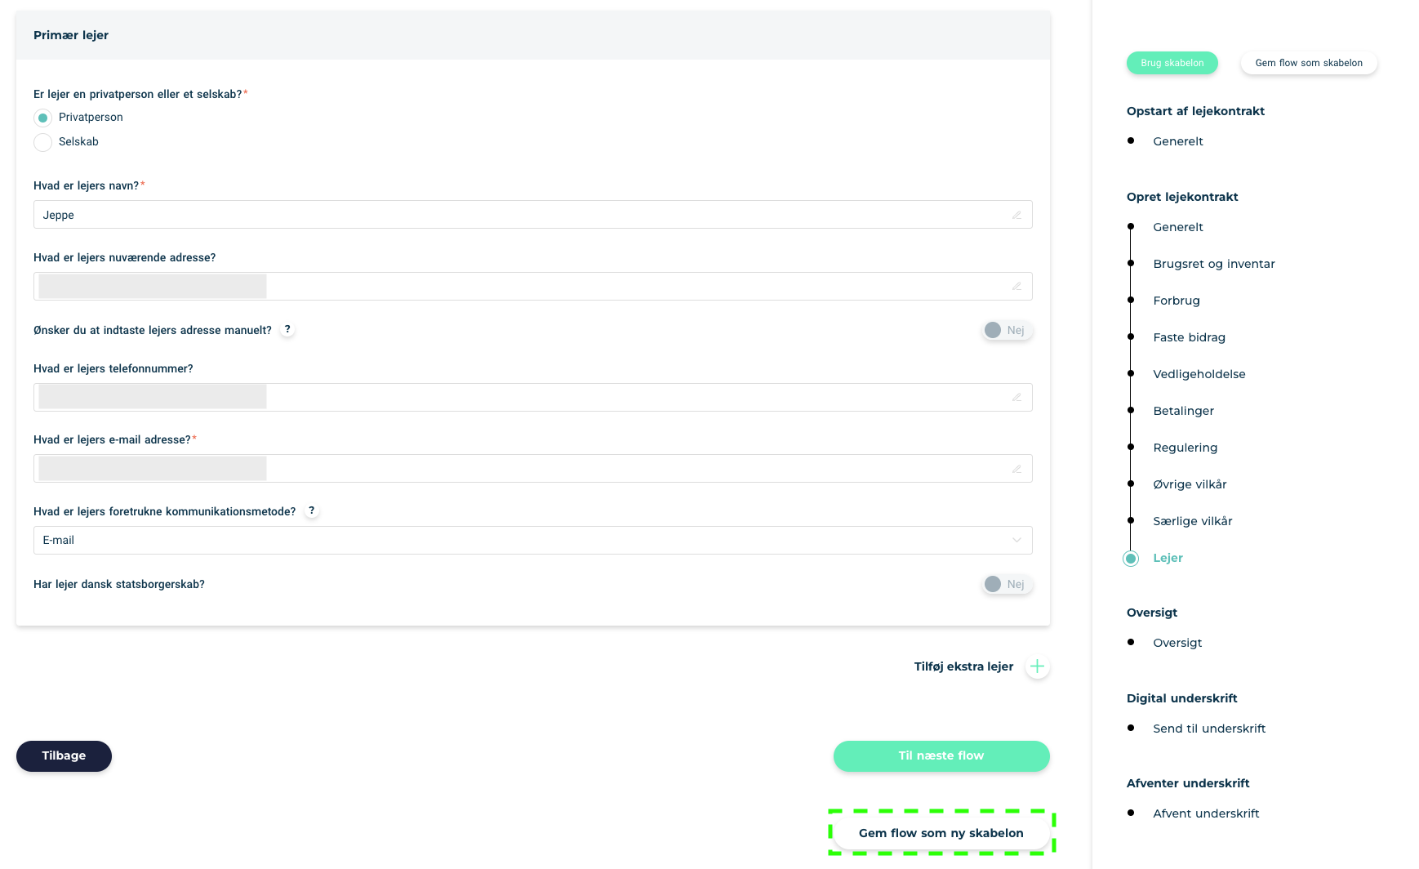Select the Betalinger step

click(x=1184, y=411)
